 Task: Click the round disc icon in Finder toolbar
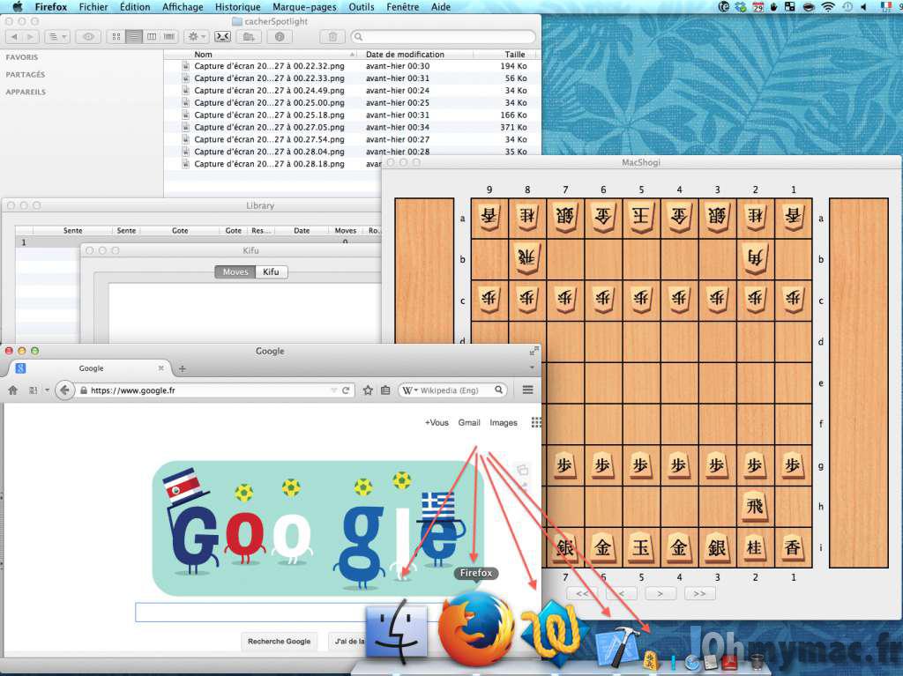[280, 37]
